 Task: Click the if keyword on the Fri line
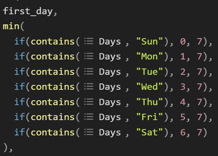[19, 116]
